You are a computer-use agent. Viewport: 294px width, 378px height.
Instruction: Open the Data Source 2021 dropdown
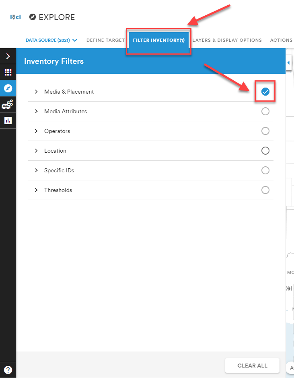point(51,40)
